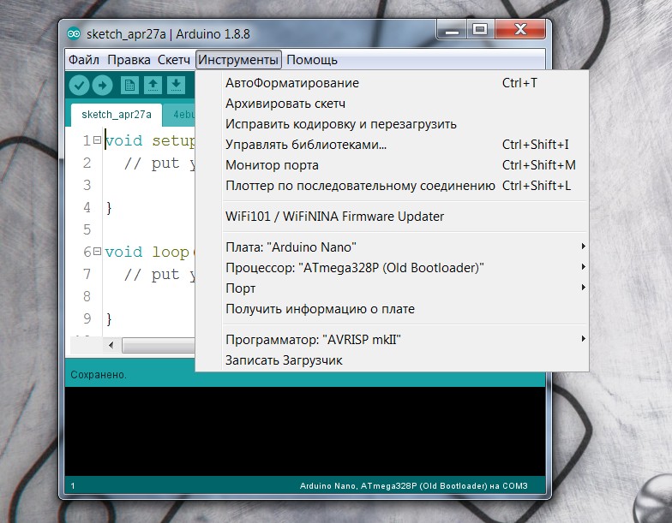
Task: Click the New sketch toolbar icon
Action: tap(129, 86)
